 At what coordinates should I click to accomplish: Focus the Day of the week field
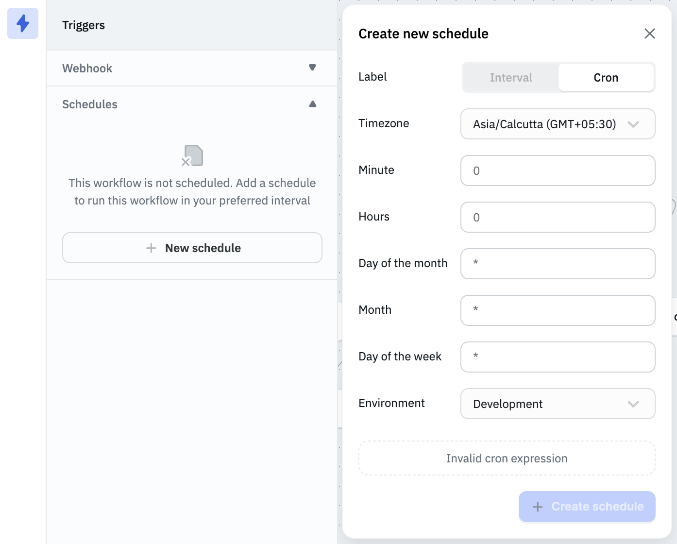pyautogui.click(x=558, y=357)
